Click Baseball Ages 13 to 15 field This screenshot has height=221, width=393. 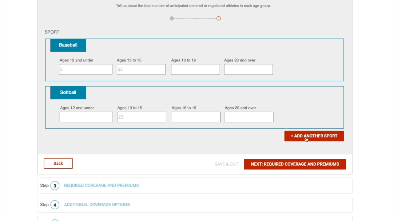point(141,69)
